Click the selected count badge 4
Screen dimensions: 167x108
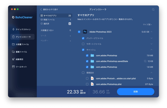coord(70,24)
